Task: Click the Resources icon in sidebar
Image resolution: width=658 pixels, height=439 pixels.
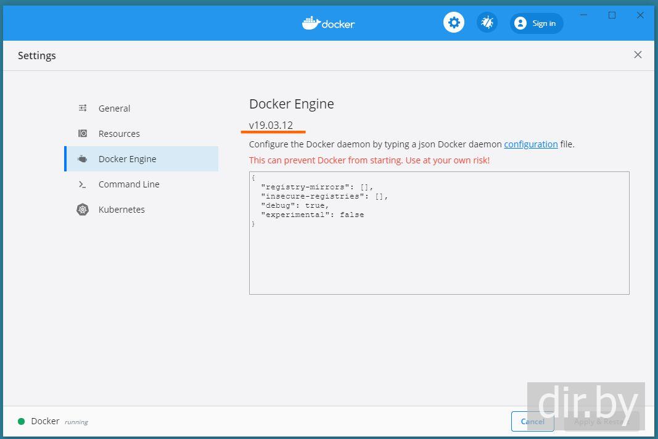Action: [83, 134]
